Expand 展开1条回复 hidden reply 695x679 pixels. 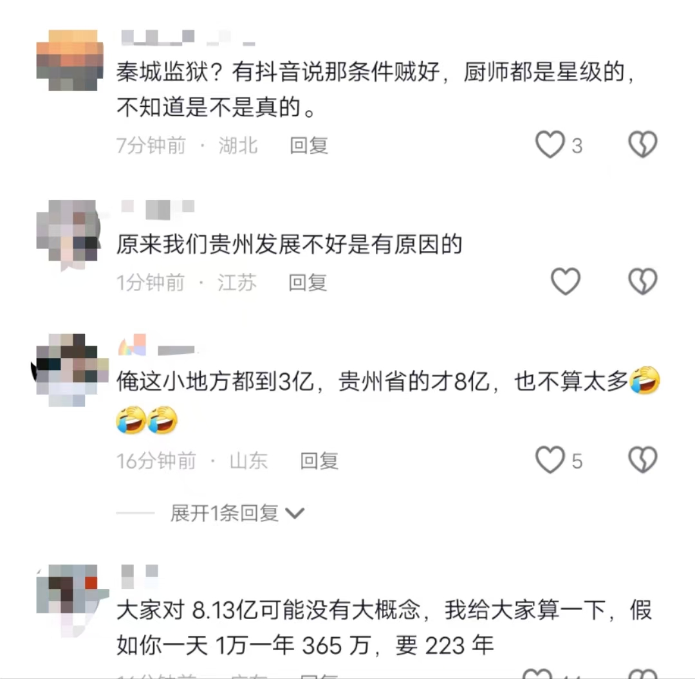tap(225, 513)
